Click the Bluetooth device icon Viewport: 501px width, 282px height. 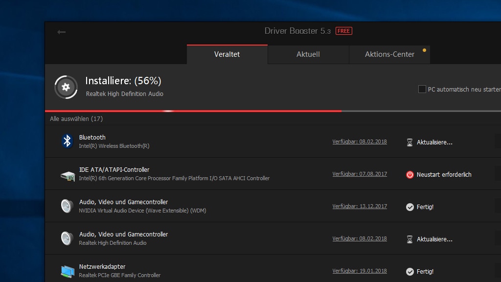pyautogui.click(x=67, y=141)
